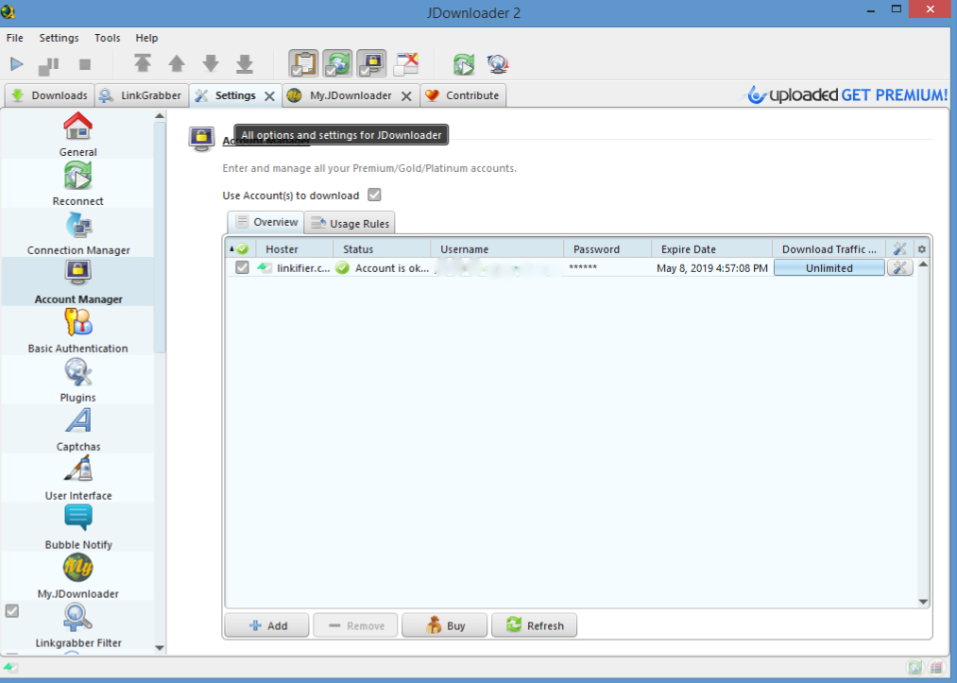Open Bubble Notify settings
This screenshot has height=683, width=957.
(77, 527)
